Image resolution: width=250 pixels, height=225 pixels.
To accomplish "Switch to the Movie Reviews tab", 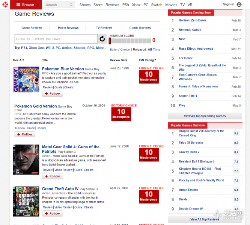I will tap(68, 28).
